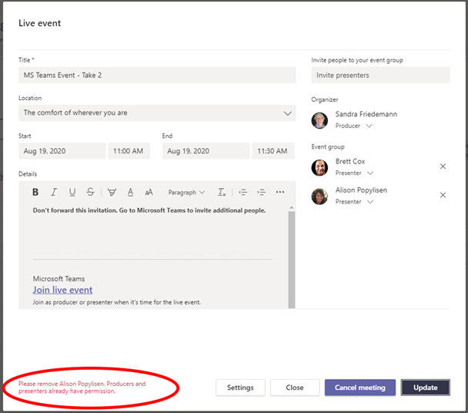Screen dimensions: 468x413
Task: Edit the event Title field
Action: pos(157,75)
